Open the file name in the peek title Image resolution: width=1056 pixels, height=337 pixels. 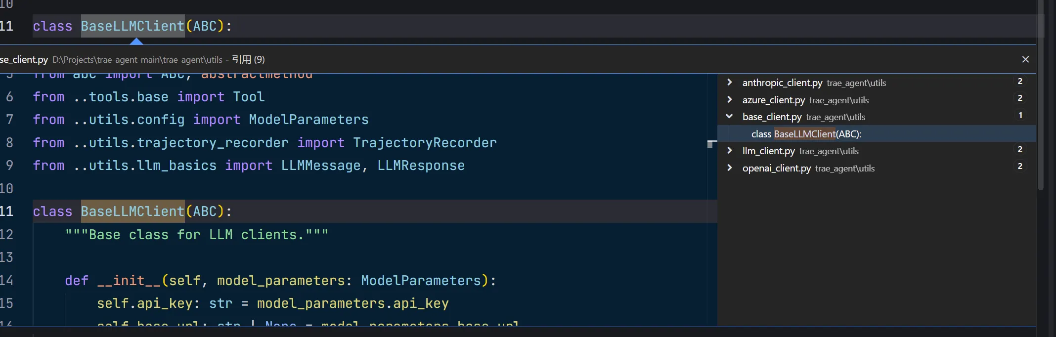pyautogui.click(x=24, y=60)
